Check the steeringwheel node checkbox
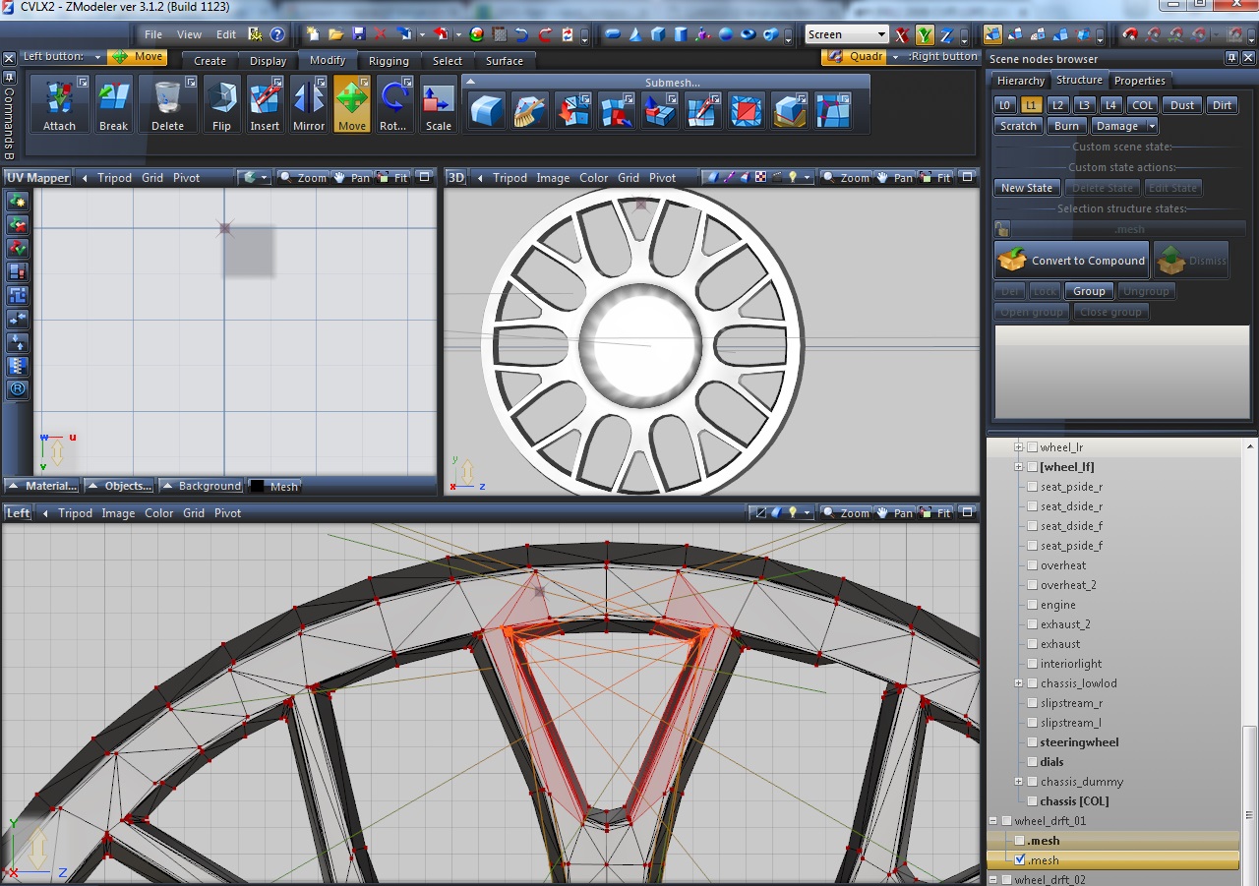Screen dimensions: 1259x886 coord(1032,742)
